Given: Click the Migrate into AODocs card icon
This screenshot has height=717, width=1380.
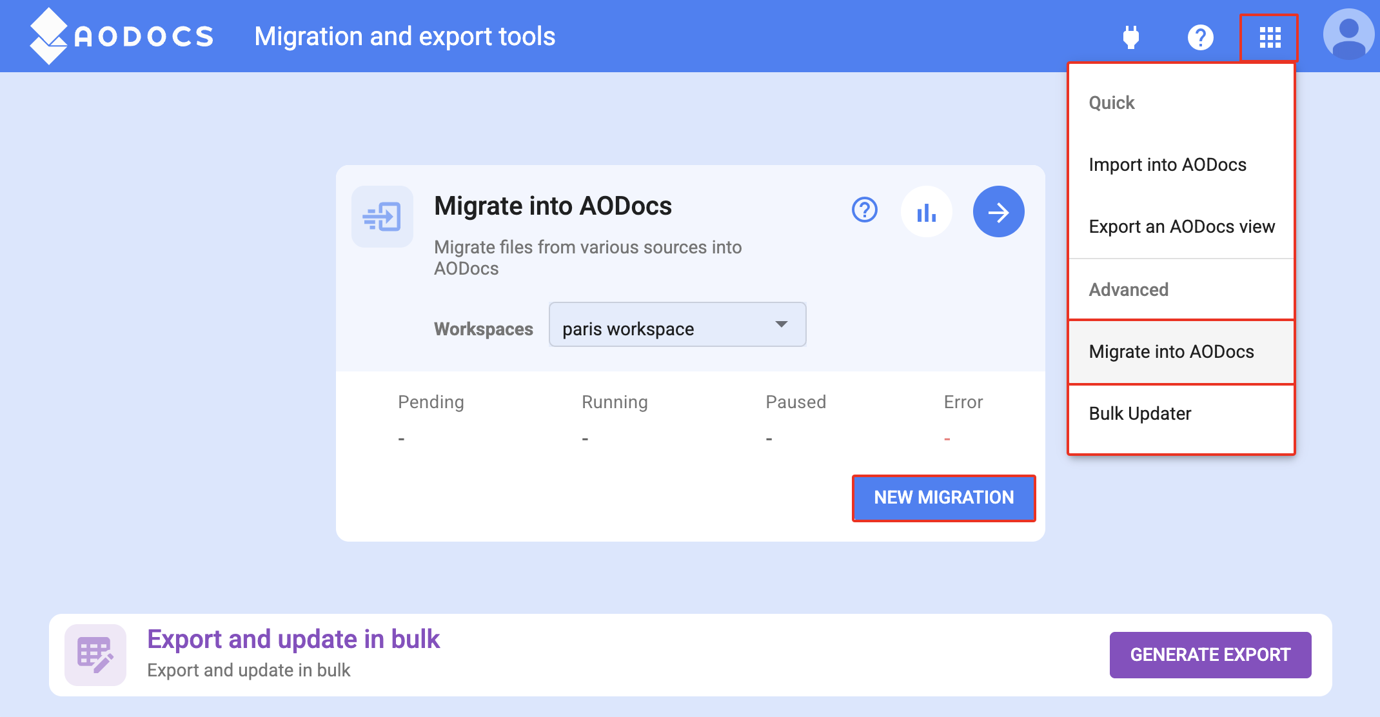Looking at the screenshot, I should pyautogui.click(x=382, y=217).
